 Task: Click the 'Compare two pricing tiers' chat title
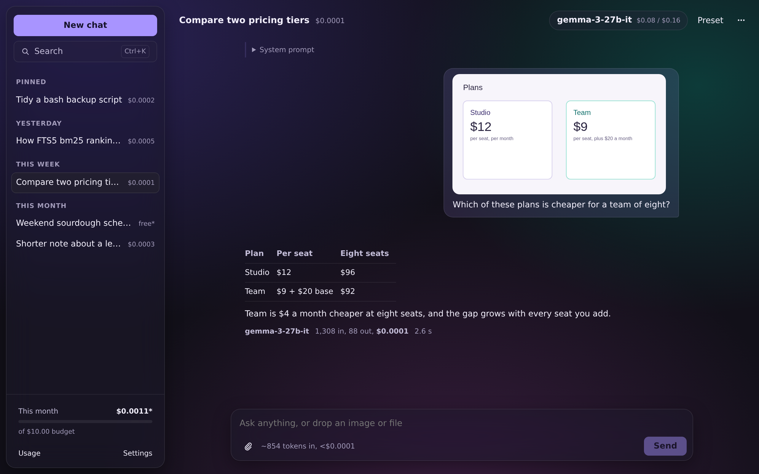point(244,20)
